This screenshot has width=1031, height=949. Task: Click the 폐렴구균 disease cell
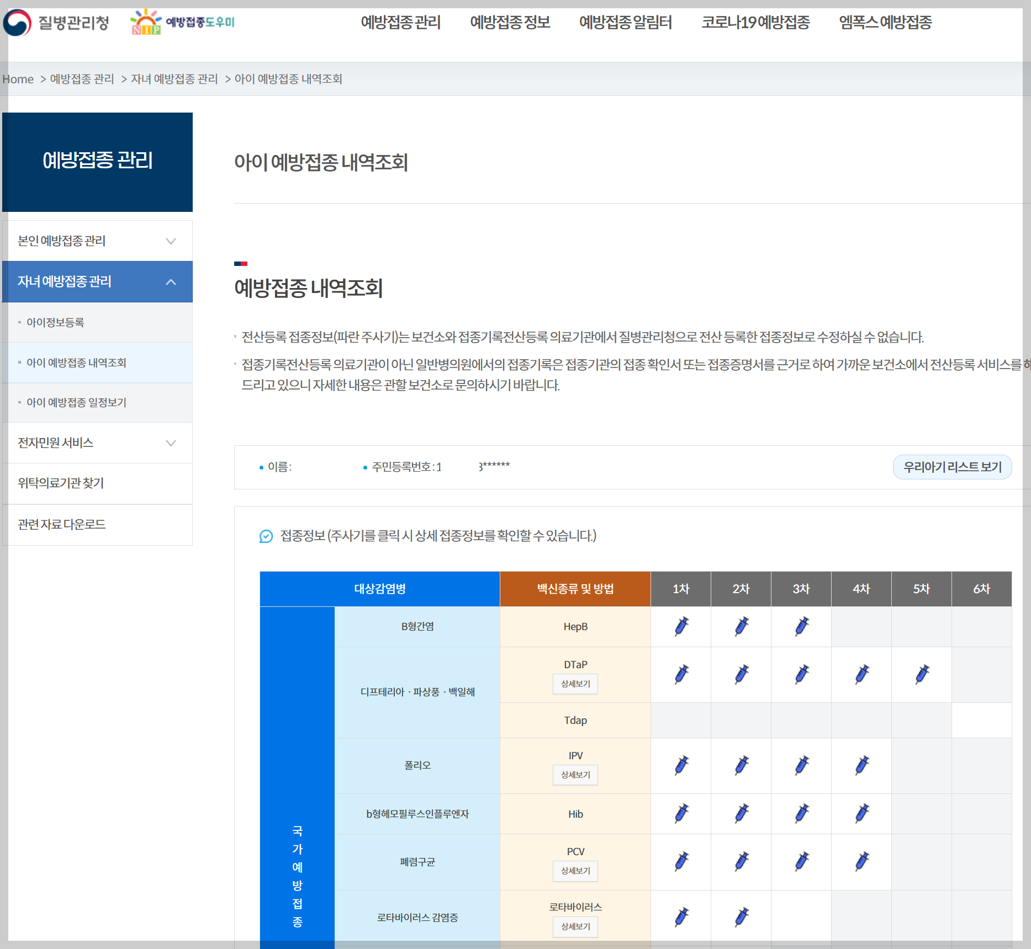417,861
